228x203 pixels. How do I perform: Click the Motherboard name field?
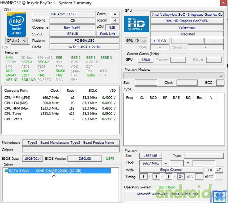point(71,142)
